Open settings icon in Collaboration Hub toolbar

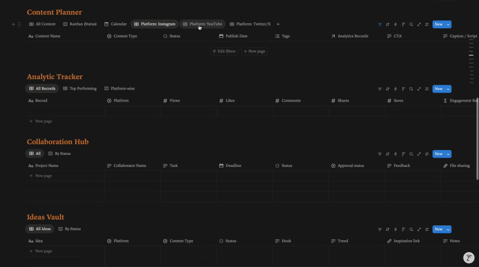(427, 154)
